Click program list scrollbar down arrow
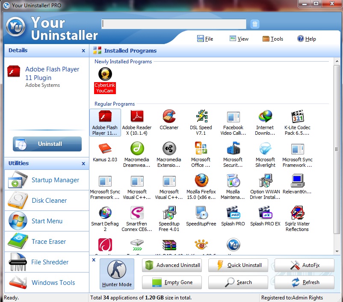The image size is (343, 302). point(337,252)
